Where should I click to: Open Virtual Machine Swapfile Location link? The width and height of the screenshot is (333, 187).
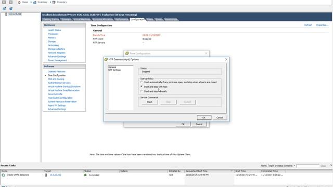pos(63,90)
